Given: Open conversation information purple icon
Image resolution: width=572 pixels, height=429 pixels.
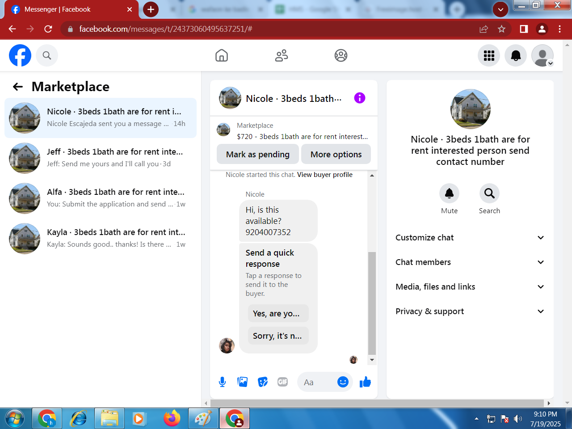Looking at the screenshot, I should pyautogui.click(x=360, y=98).
